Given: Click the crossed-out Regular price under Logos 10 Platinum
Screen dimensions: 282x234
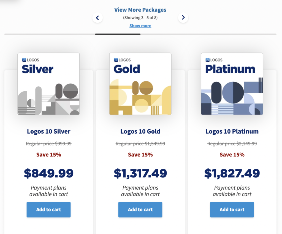Looking at the screenshot, I should click(232, 143).
